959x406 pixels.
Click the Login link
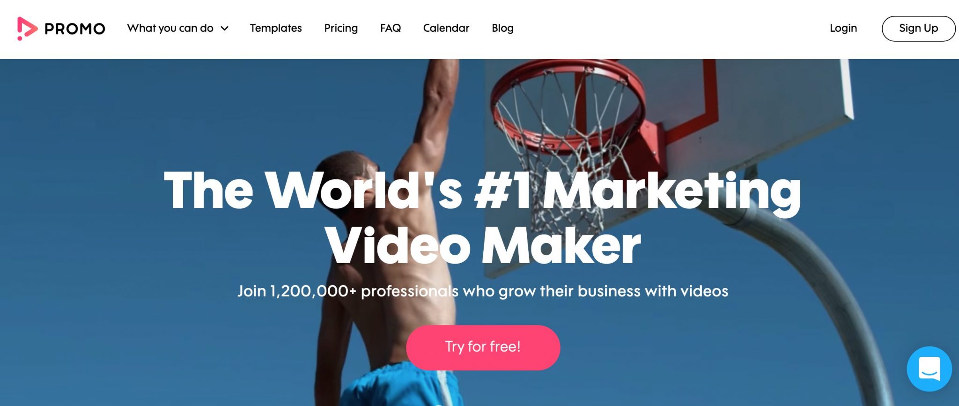[843, 28]
